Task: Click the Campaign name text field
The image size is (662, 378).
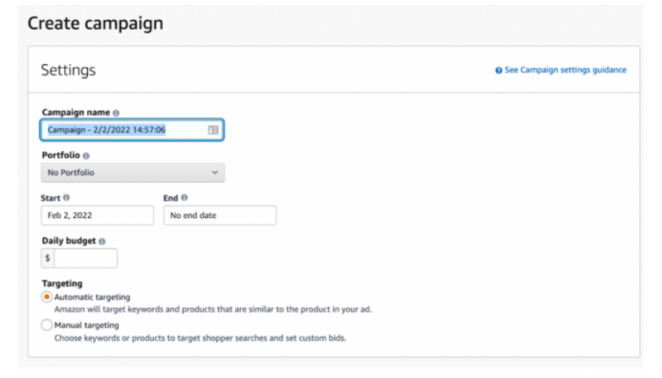Action: [x=132, y=130]
